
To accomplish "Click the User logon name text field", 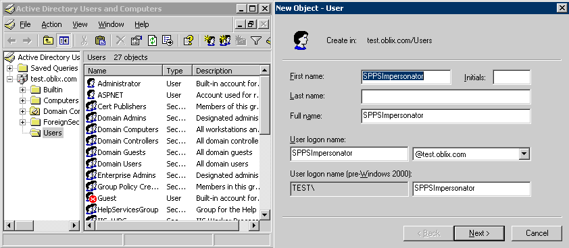I will pos(349,154).
